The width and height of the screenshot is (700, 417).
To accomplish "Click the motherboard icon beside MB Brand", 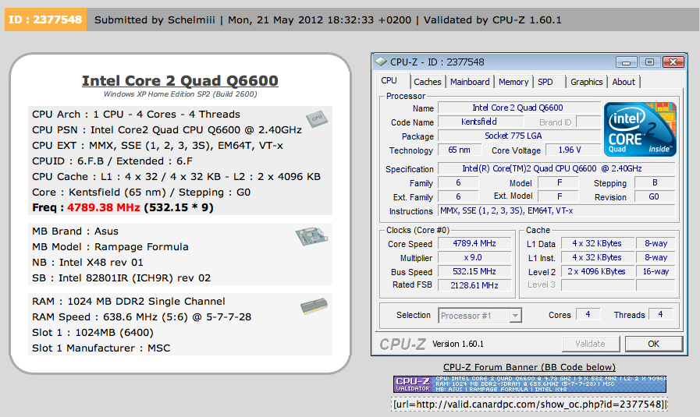I will (311, 236).
